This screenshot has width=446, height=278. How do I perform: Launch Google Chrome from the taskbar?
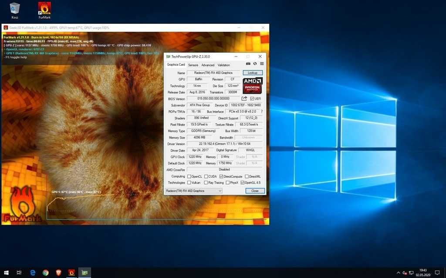(x=45, y=273)
